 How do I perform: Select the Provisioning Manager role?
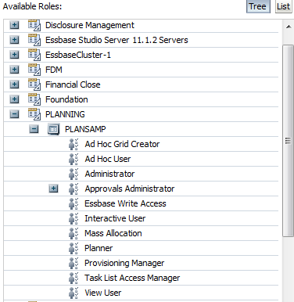(x=124, y=263)
